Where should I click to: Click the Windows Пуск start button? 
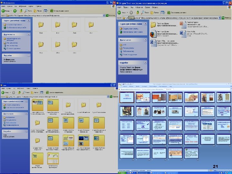point(122,173)
